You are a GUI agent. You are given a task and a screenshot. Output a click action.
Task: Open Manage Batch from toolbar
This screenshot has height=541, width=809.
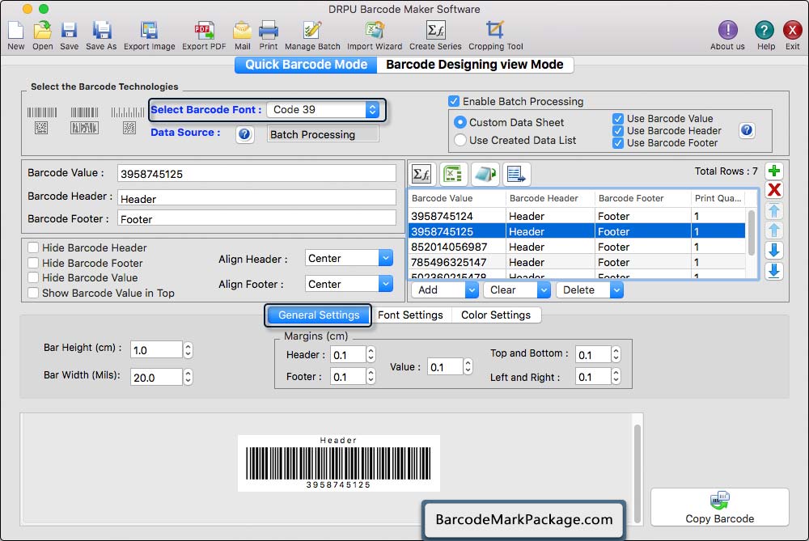pyautogui.click(x=312, y=32)
